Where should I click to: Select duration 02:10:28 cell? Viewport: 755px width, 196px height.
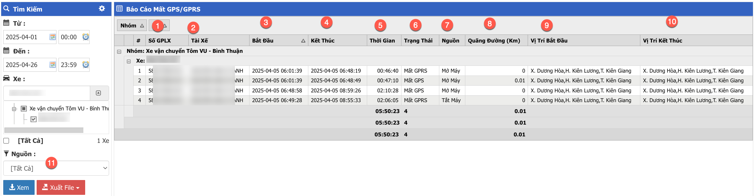(x=384, y=91)
